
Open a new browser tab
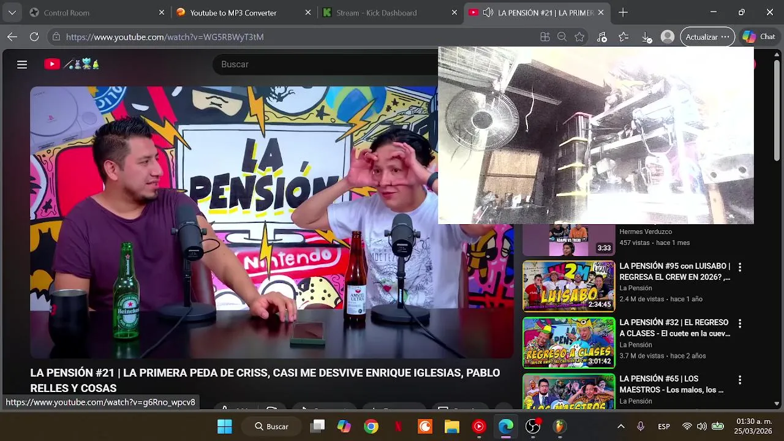coord(623,12)
